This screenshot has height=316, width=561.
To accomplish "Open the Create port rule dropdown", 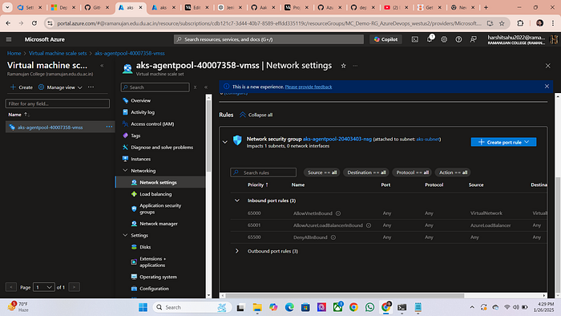I will (503, 142).
